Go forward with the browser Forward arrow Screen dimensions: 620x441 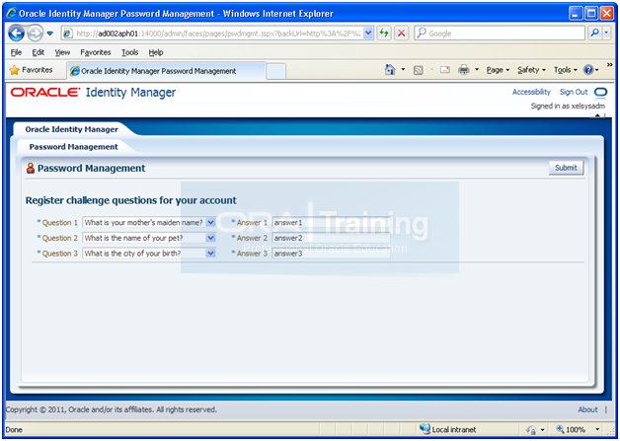(36, 34)
